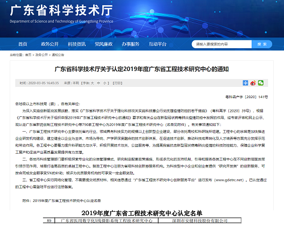
Task: Go to 政务公开 in the breadcrumb
Action: (x=41, y=55)
